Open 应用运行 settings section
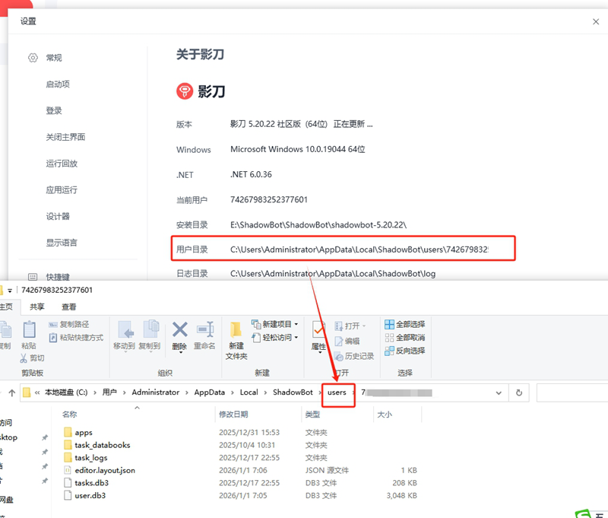This screenshot has width=608, height=518. (62, 189)
